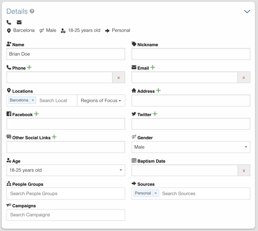
Task: Click the 18-25 years old summary text
Action: 84,30
